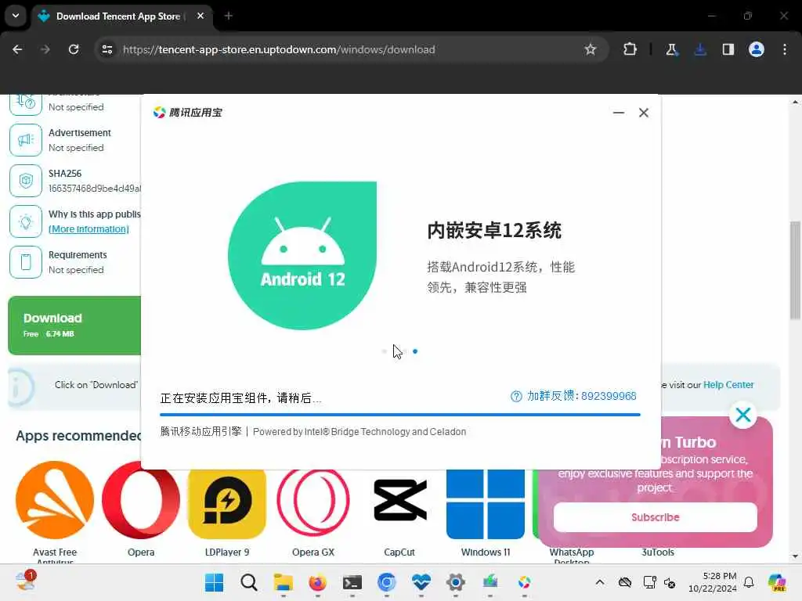Open site information icon in address bar
The height and width of the screenshot is (601, 802).
107,49
